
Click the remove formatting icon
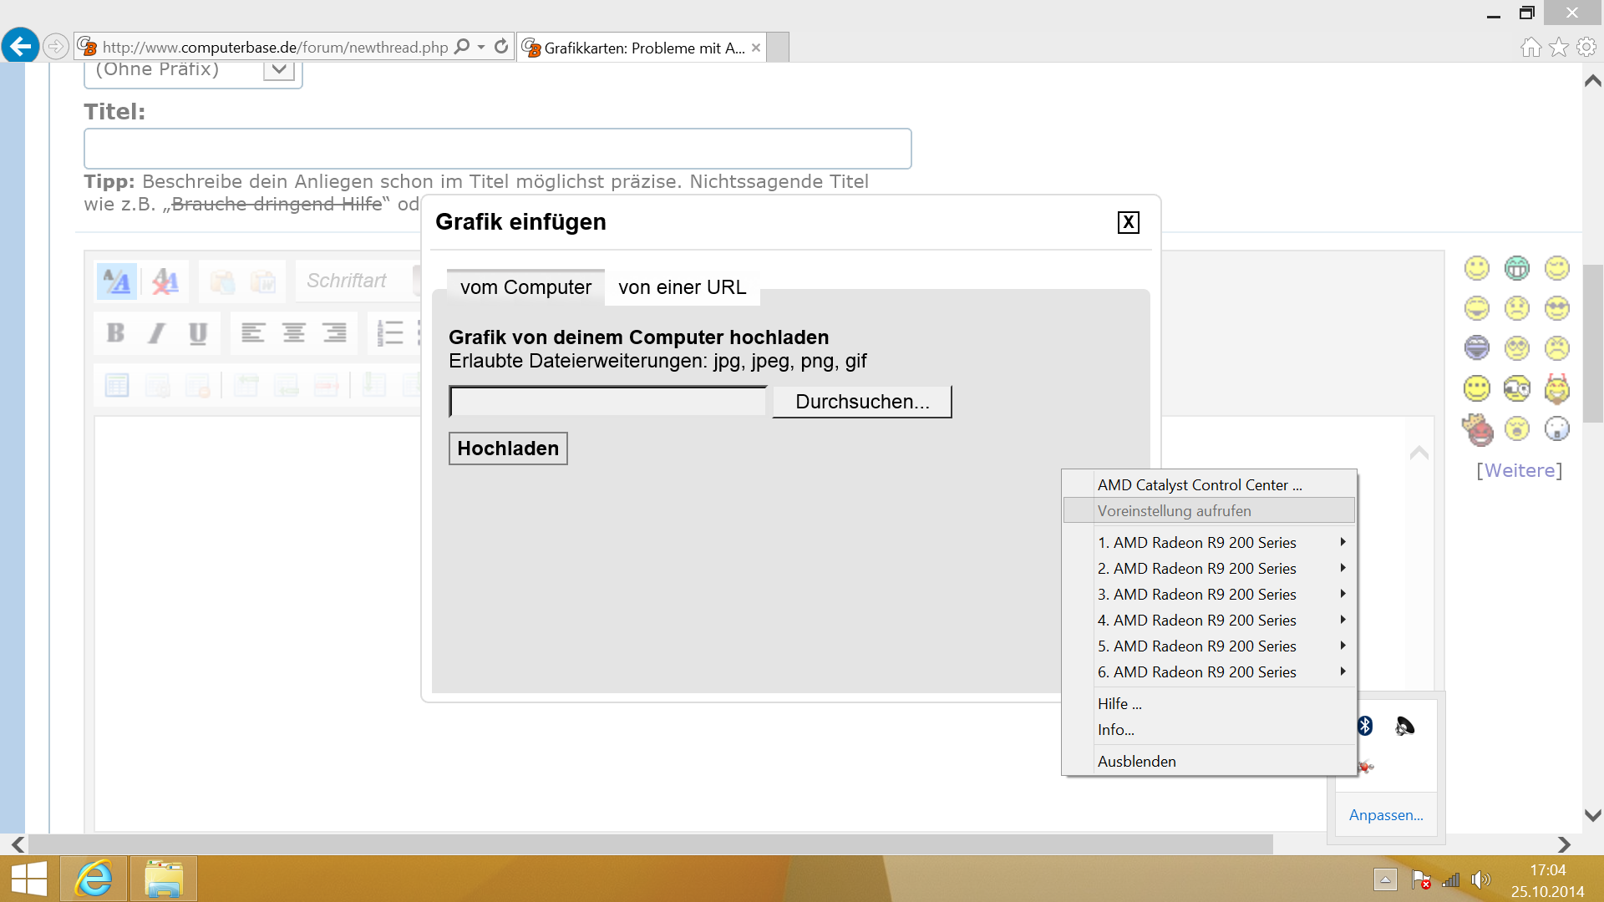point(165,281)
